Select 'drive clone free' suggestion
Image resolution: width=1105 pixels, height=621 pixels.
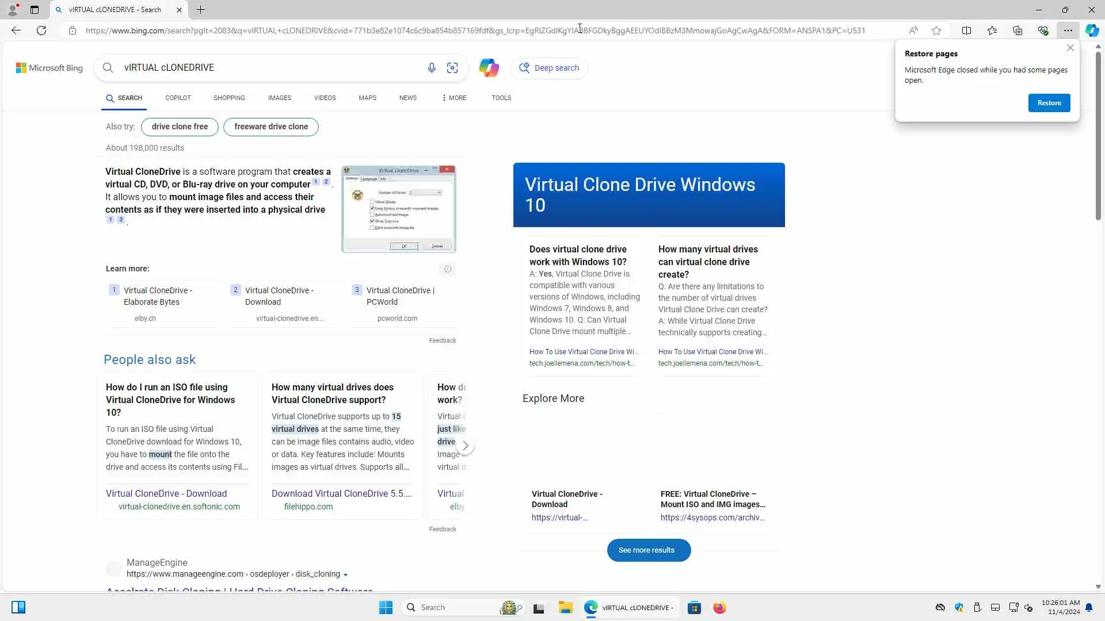[x=180, y=126]
